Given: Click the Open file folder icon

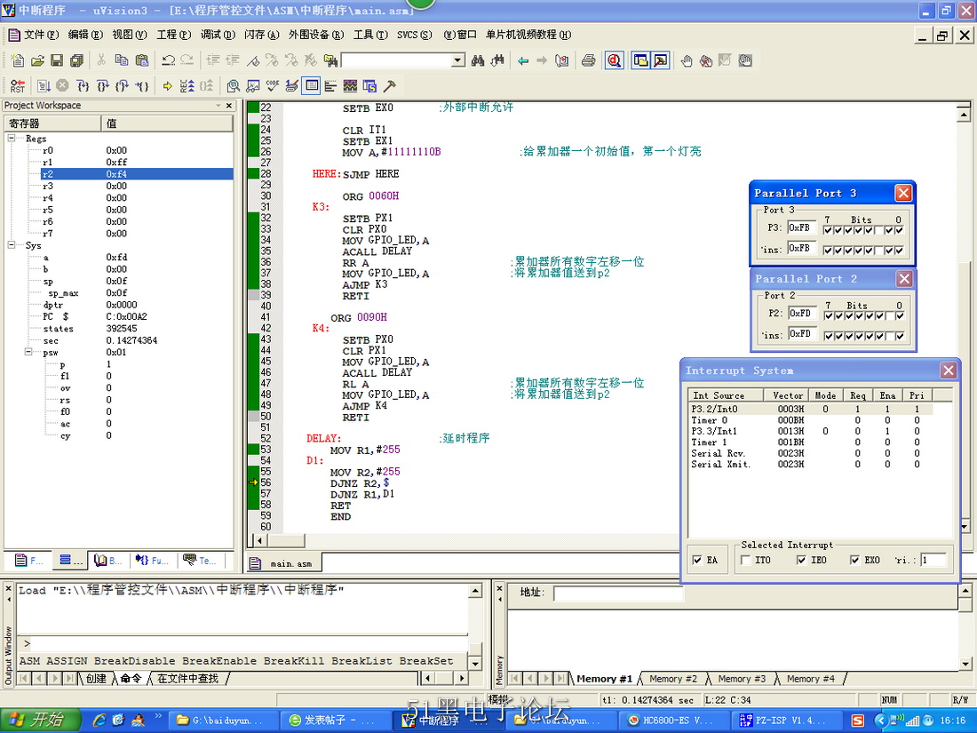Looking at the screenshot, I should [x=37, y=60].
